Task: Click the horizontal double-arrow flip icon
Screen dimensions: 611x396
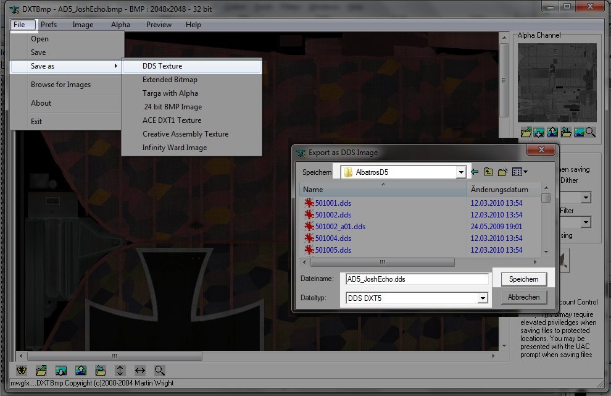Action: point(140,371)
